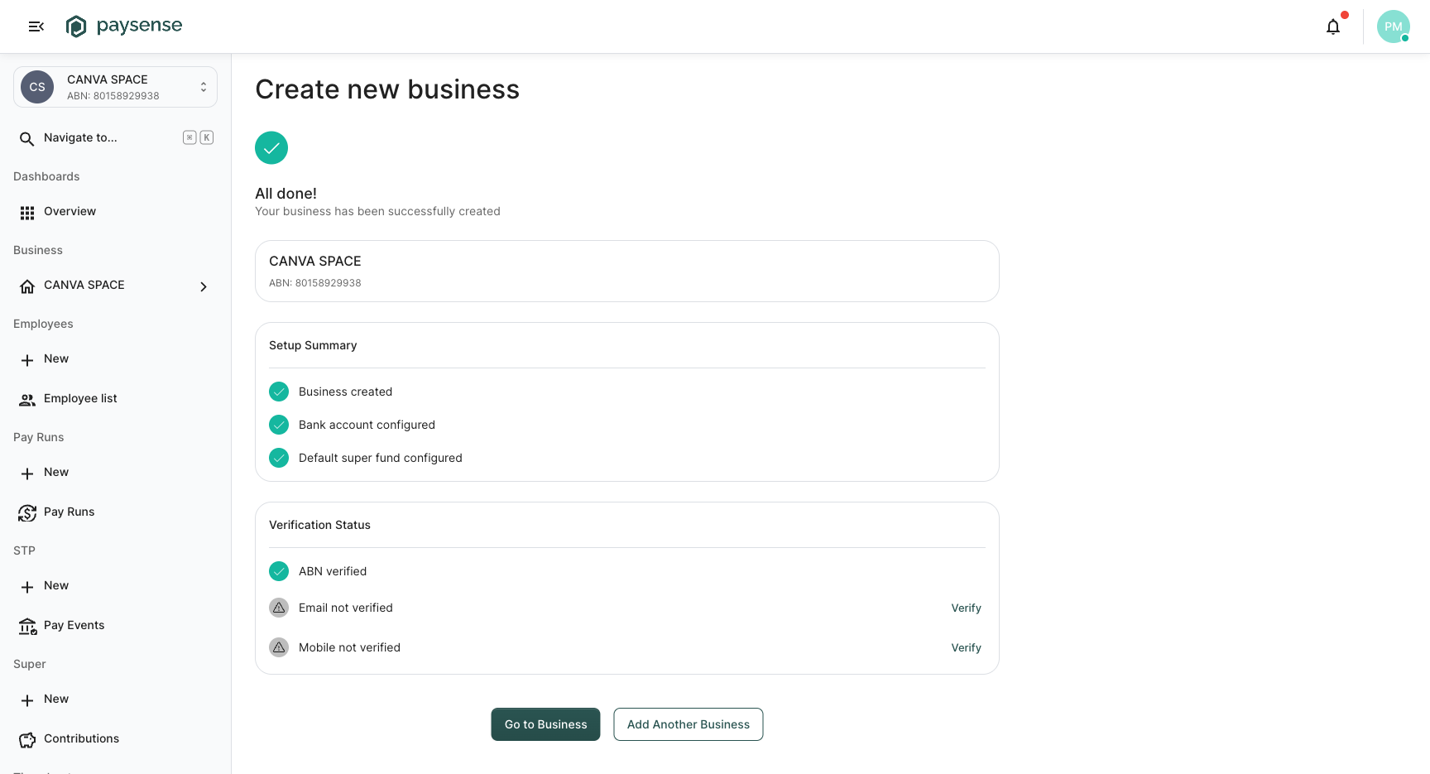This screenshot has width=1430, height=774.
Task: Click the Pay Runs dollar-cycle icon
Action: (27, 513)
